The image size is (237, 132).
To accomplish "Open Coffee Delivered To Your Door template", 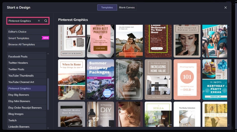I will 158,41.
